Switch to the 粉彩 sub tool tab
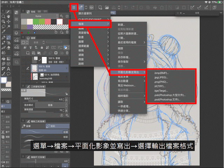 tap(57, 126)
